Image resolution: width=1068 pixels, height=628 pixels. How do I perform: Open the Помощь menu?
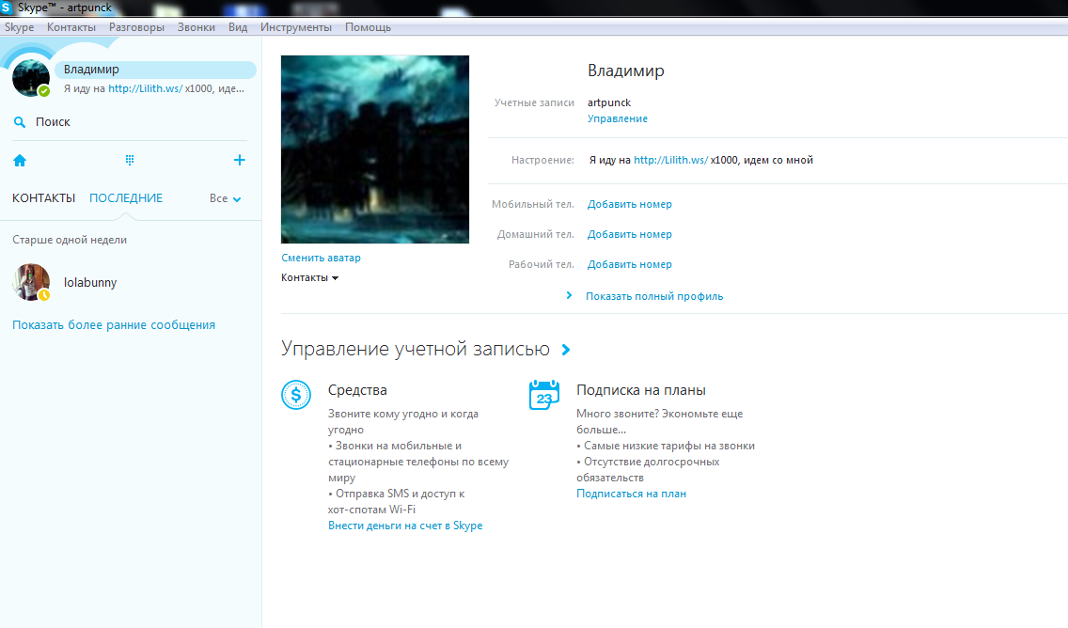[x=368, y=27]
